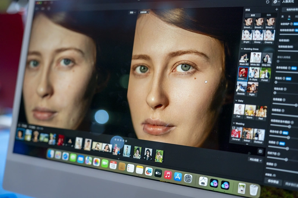Open the Calendar app in the Dock
The height and width of the screenshot is (198, 298).
point(113,165)
